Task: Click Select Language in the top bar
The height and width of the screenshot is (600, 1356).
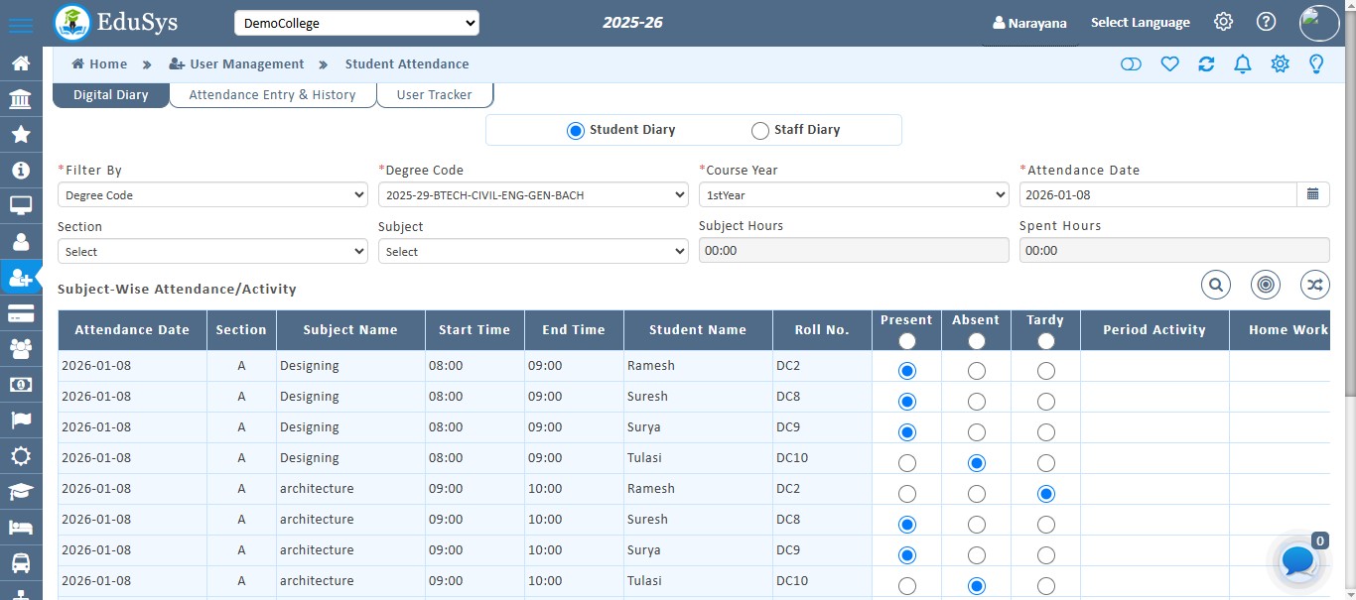Action: point(1140,22)
